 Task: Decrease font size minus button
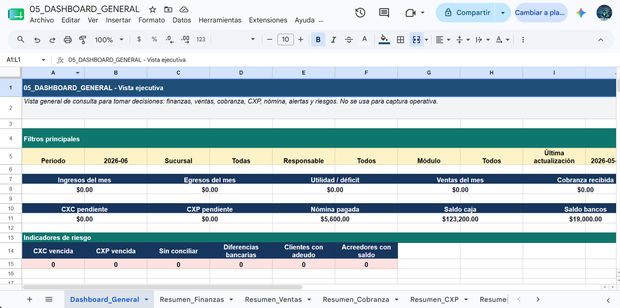point(270,39)
